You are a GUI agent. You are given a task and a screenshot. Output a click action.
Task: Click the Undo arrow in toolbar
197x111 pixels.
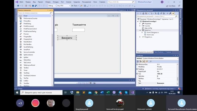[39, 6]
